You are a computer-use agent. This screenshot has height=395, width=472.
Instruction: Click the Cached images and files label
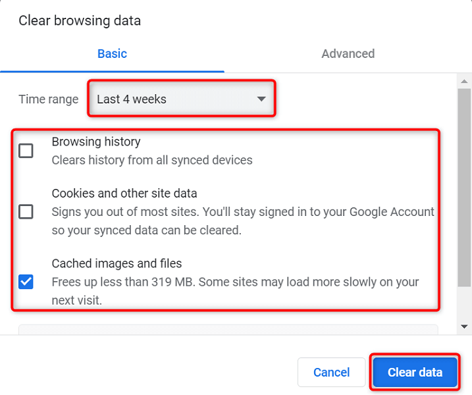click(x=117, y=264)
